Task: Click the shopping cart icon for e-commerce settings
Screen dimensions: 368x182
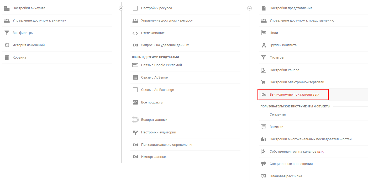Action: click(x=264, y=82)
